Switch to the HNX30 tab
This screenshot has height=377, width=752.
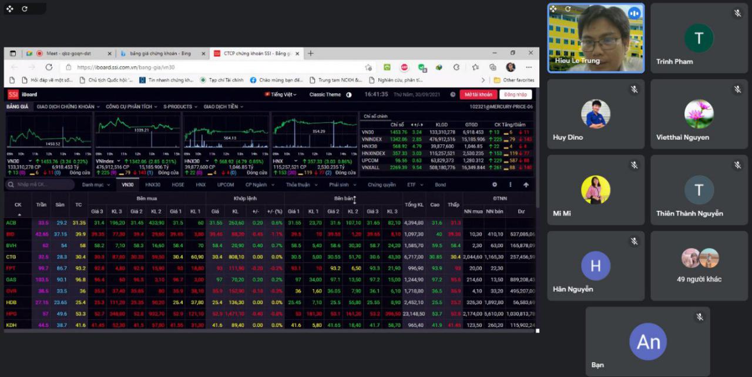pyautogui.click(x=153, y=184)
